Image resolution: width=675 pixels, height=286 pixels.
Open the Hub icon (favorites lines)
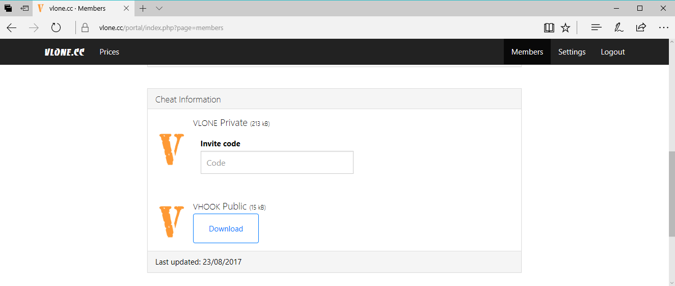597,28
